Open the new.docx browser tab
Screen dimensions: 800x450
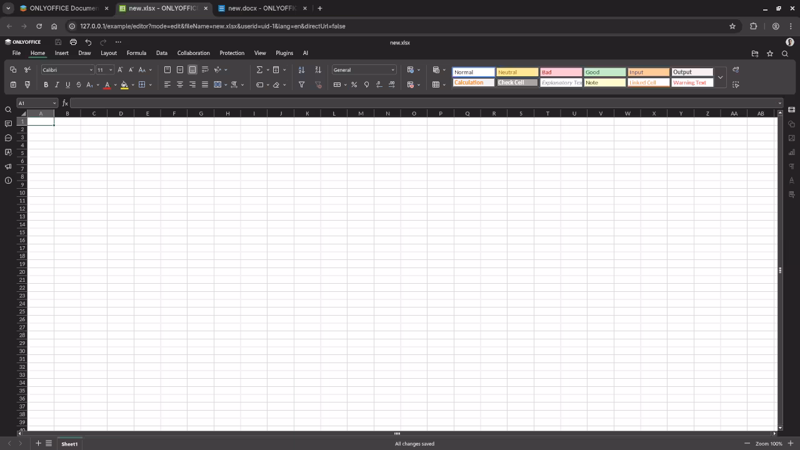coord(259,8)
